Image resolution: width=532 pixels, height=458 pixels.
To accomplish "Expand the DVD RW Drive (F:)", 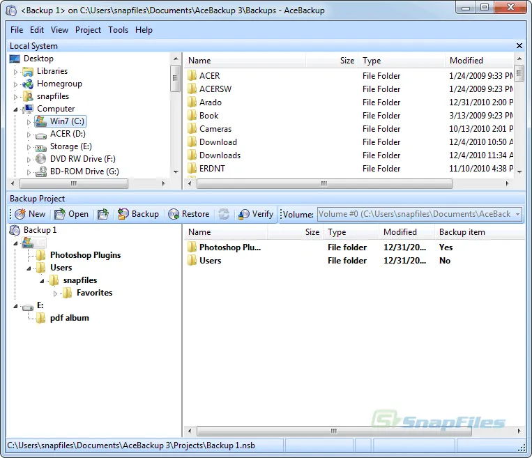I will (29, 160).
